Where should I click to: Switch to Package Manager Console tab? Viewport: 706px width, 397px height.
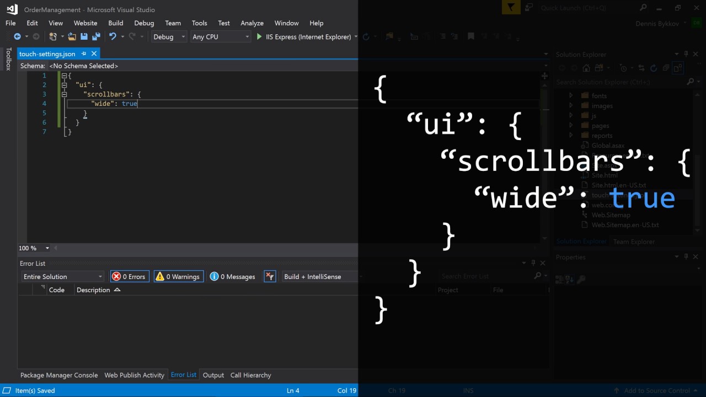(59, 375)
